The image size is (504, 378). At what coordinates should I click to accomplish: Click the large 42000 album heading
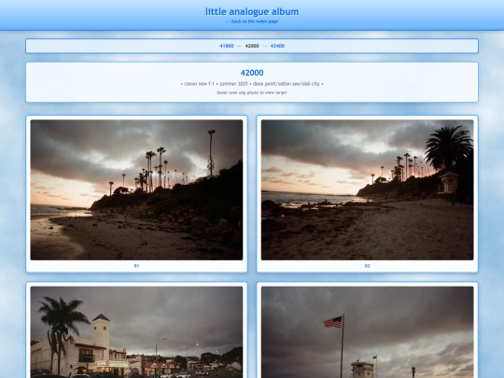252,73
